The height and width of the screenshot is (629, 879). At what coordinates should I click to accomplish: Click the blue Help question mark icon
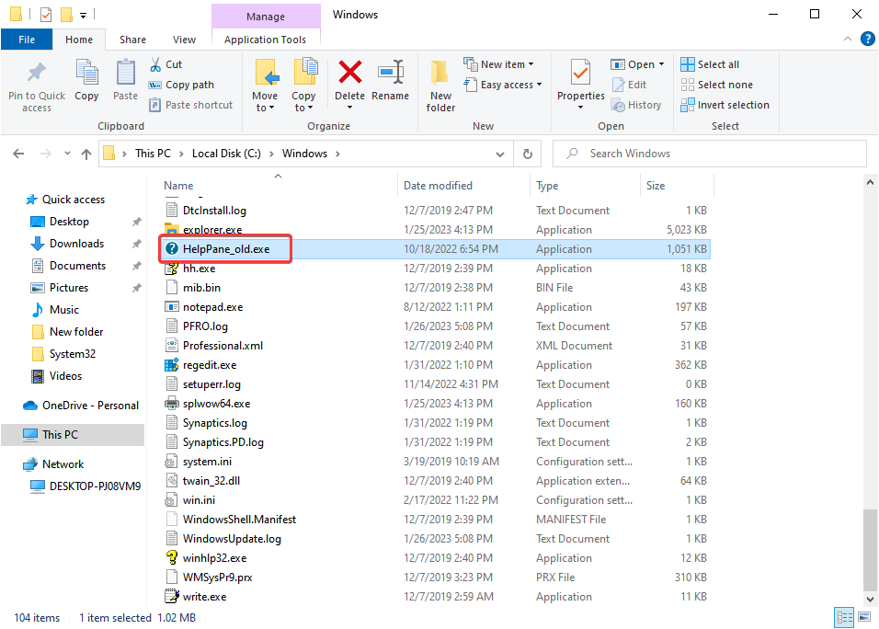tap(867, 39)
